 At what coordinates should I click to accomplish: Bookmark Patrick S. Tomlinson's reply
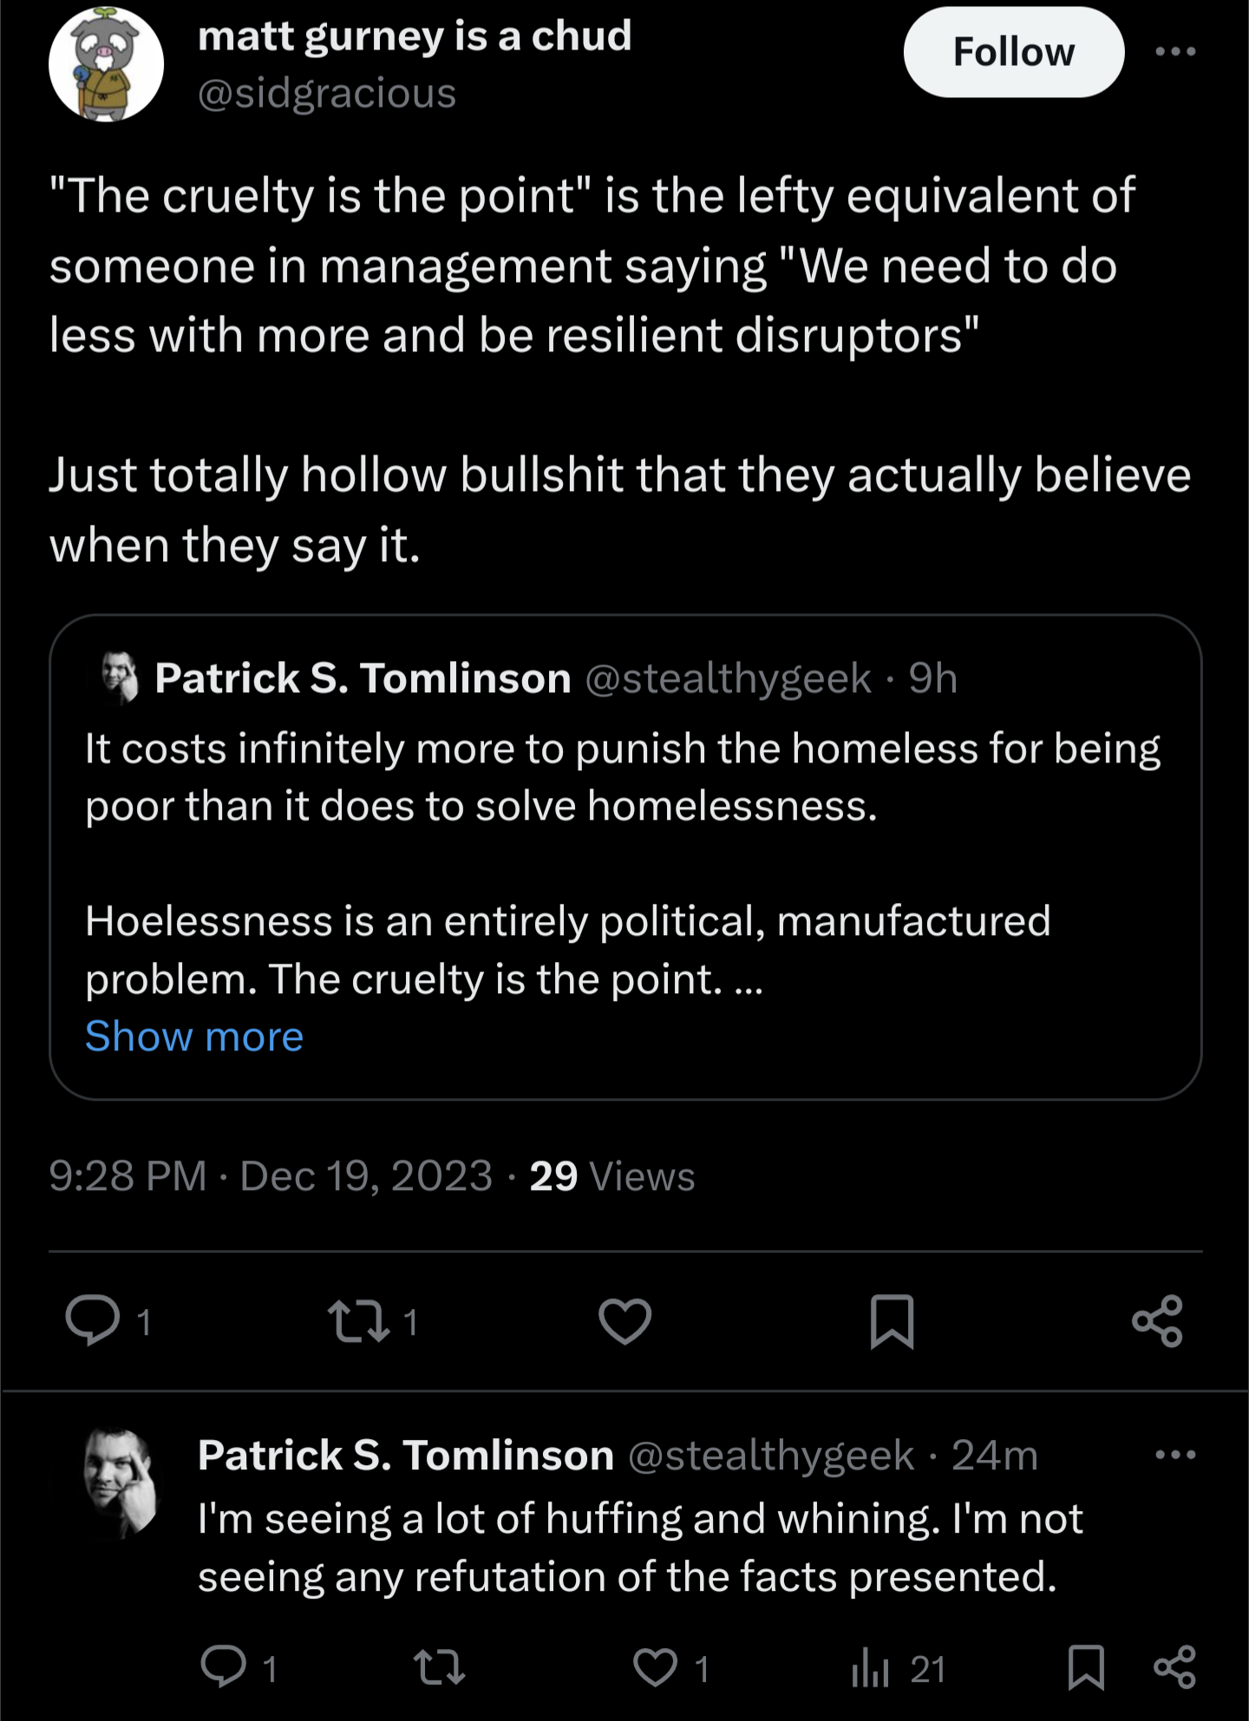(1086, 1667)
